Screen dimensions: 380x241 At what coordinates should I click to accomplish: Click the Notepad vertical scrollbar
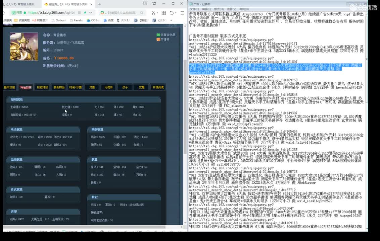tap(367, 59)
